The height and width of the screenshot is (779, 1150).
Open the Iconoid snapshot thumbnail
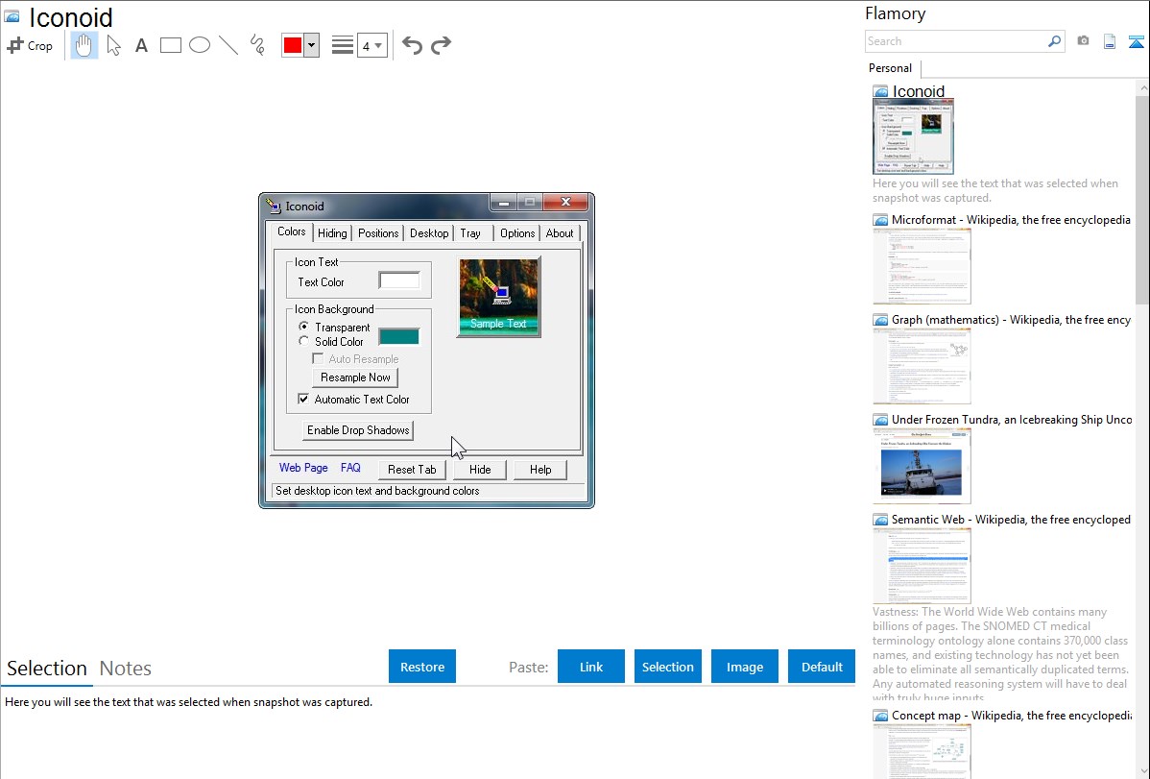coord(913,137)
